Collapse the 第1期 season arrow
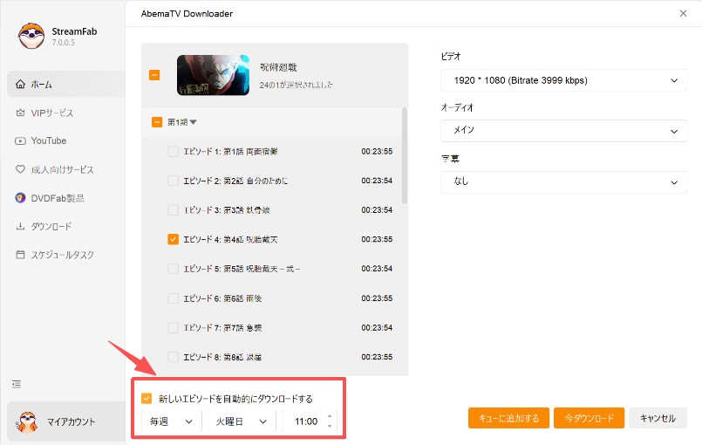The height and width of the screenshot is (445, 702). coord(193,122)
